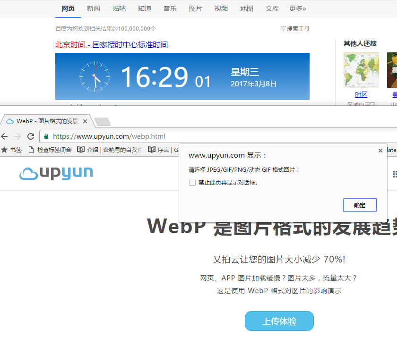This screenshot has width=397, height=337.
Task: Open the 介绍 | 营销号的自我修养 bookmark
Action: coord(110,150)
